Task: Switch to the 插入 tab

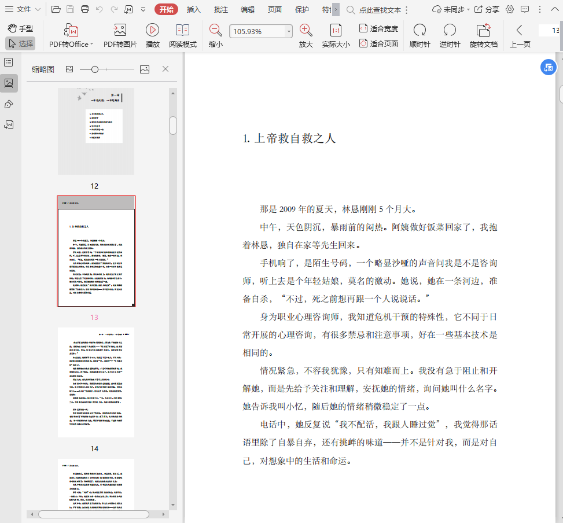Action: [x=194, y=9]
